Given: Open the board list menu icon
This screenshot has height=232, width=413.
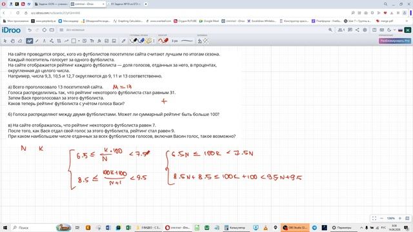Looking at the screenshot, I should pos(61,30).
